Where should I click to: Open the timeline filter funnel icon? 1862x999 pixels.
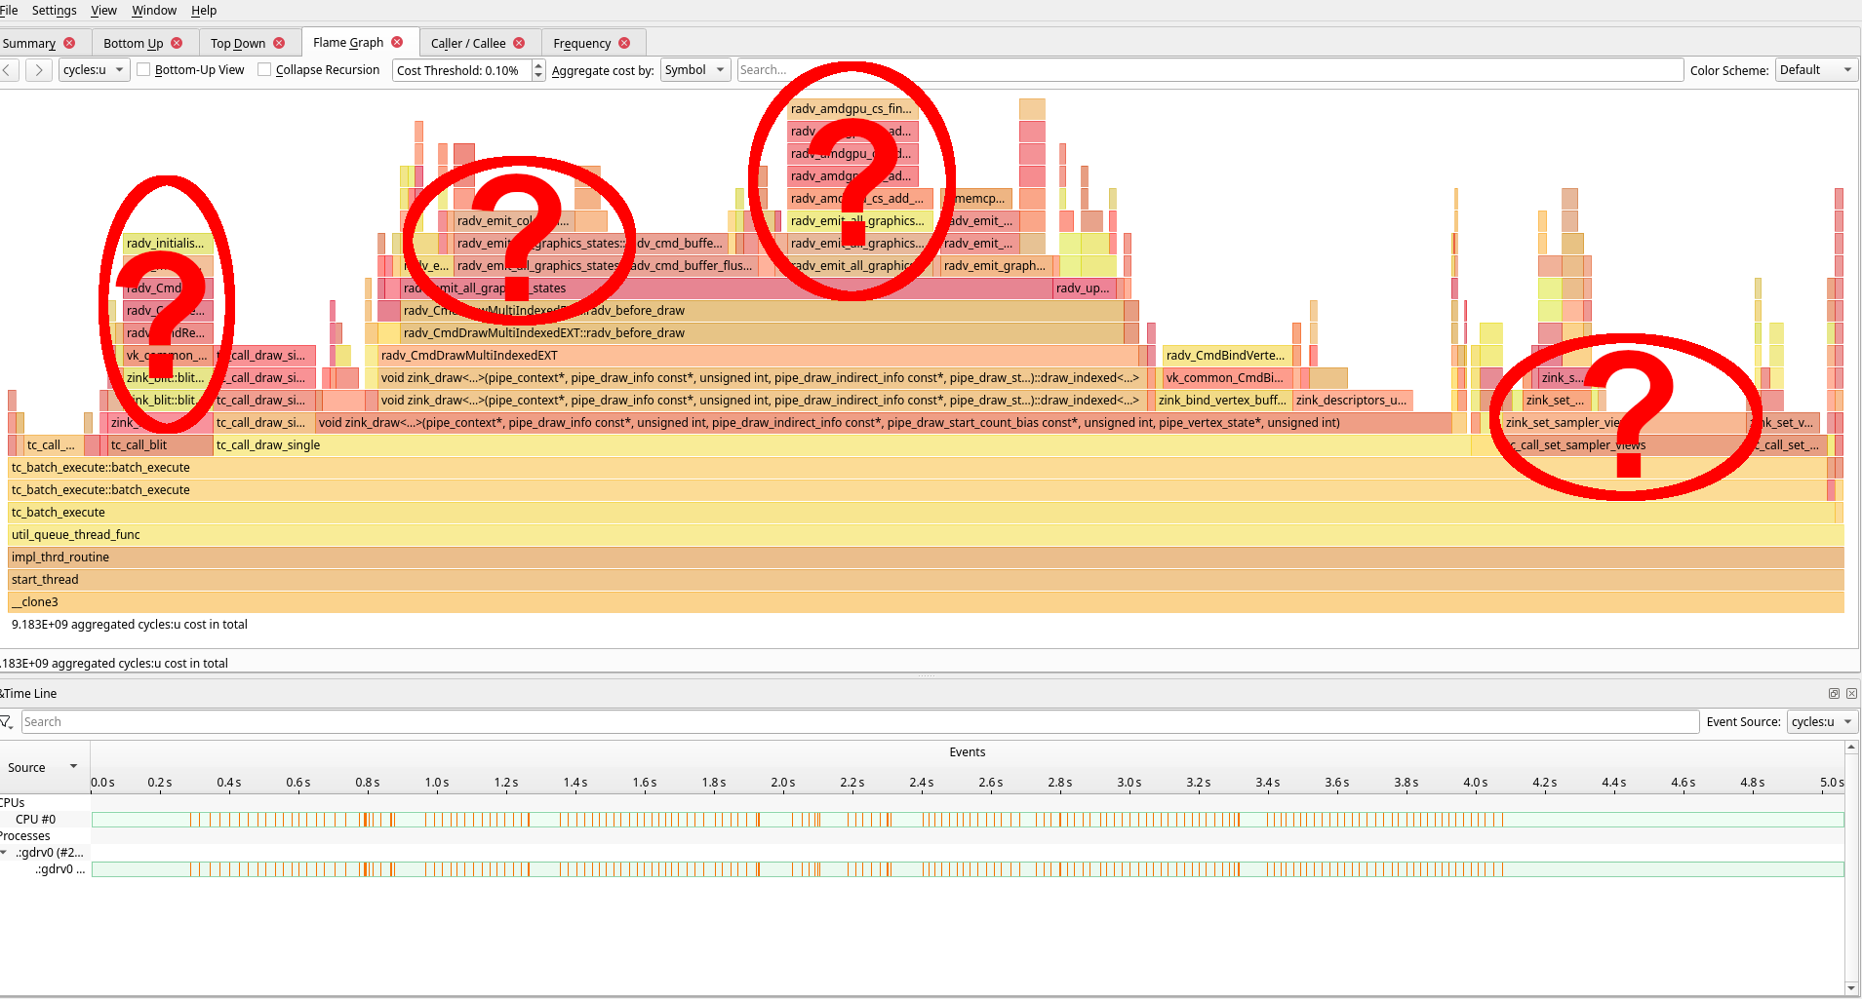[x=7, y=722]
